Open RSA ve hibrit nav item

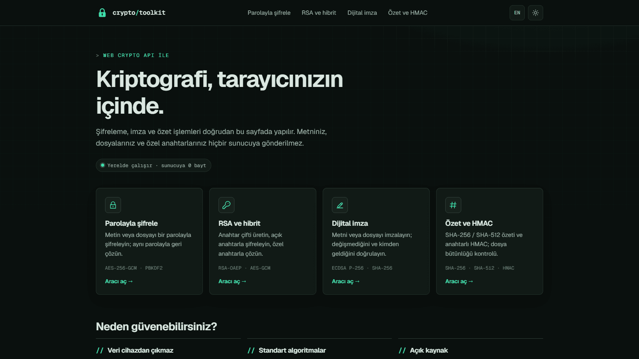[x=319, y=13]
